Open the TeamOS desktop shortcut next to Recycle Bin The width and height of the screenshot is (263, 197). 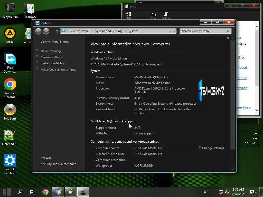pos(30,10)
